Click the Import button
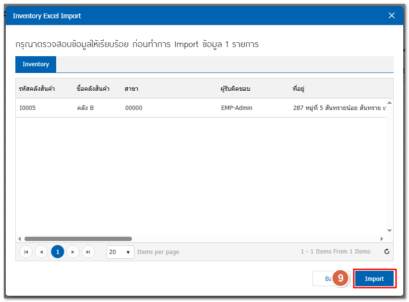409x302 pixels. [x=374, y=279]
